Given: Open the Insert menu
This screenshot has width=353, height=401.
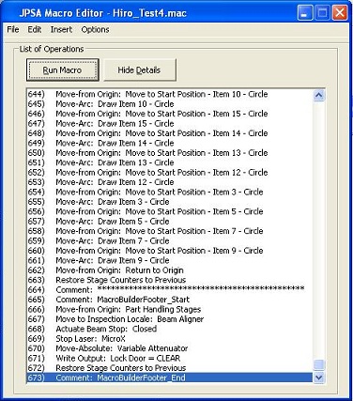Looking at the screenshot, I should (61, 29).
